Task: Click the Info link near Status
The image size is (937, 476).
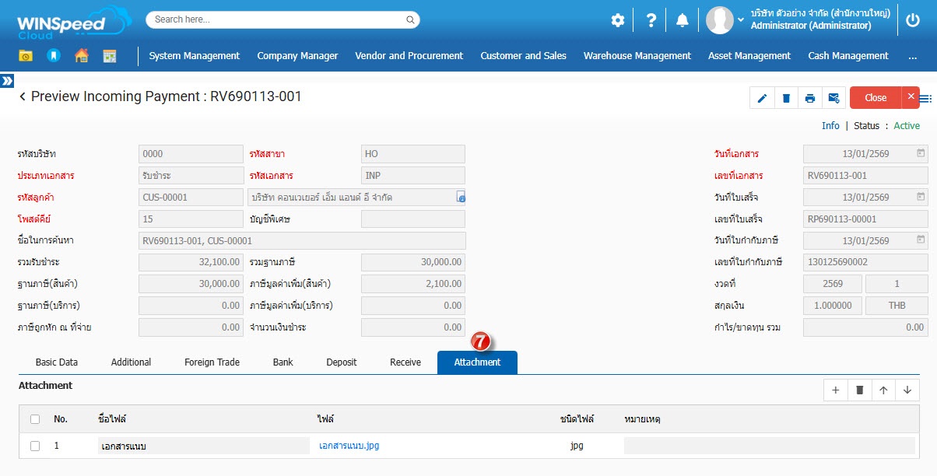Action: 830,126
